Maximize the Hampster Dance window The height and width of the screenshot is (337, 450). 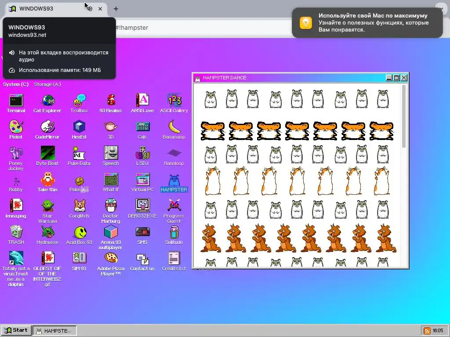tap(397, 78)
